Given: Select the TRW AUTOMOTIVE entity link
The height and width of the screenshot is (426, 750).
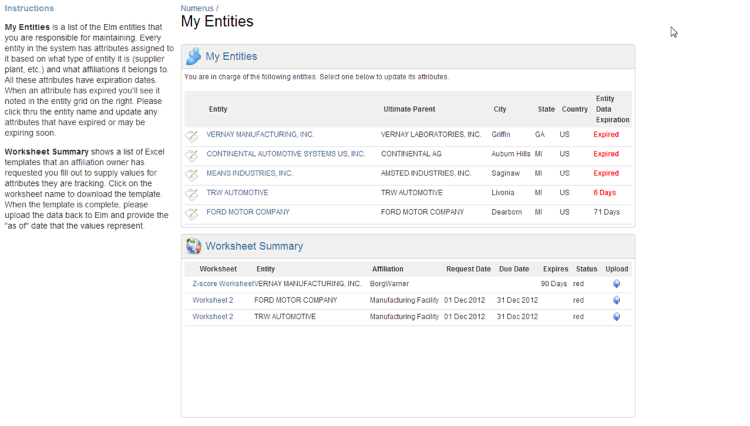Looking at the screenshot, I should tap(237, 192).
